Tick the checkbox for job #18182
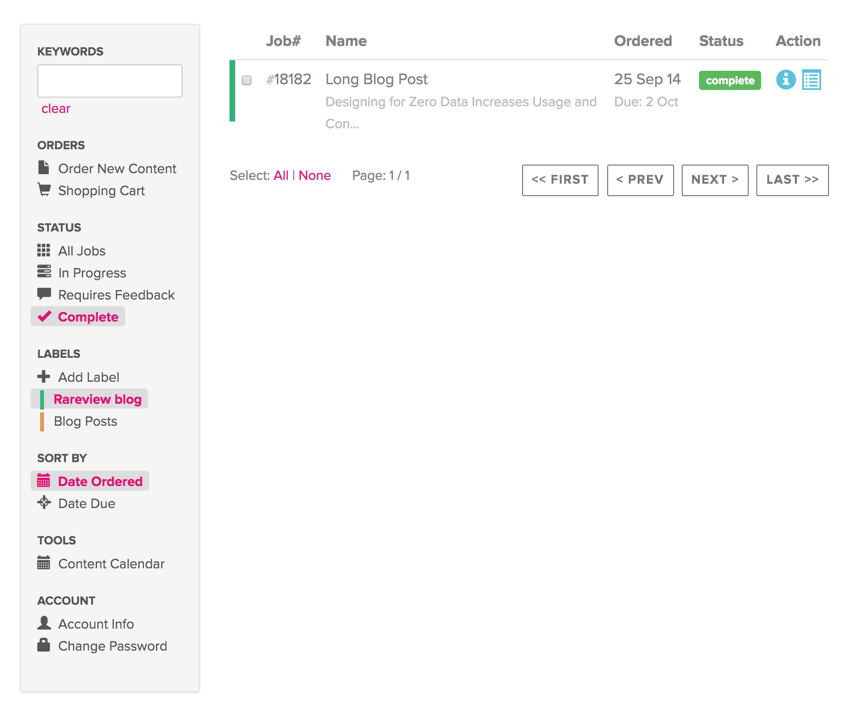851x708 pixels. pos(247,80)
